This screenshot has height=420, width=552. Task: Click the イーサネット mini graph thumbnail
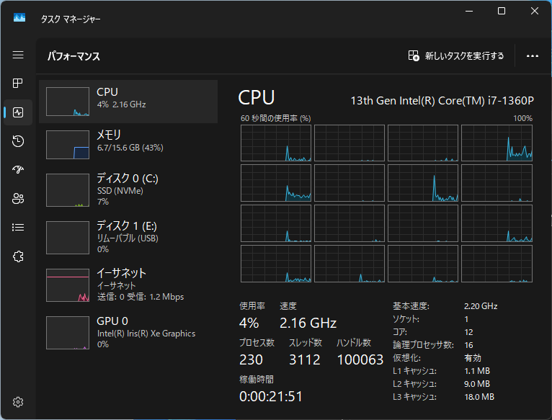[68, 285]
